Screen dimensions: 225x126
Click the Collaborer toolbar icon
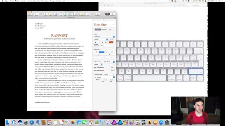[97, 14]
